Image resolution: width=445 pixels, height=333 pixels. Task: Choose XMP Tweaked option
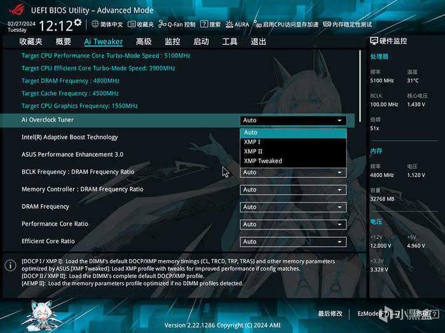click(x=293, y=161)
